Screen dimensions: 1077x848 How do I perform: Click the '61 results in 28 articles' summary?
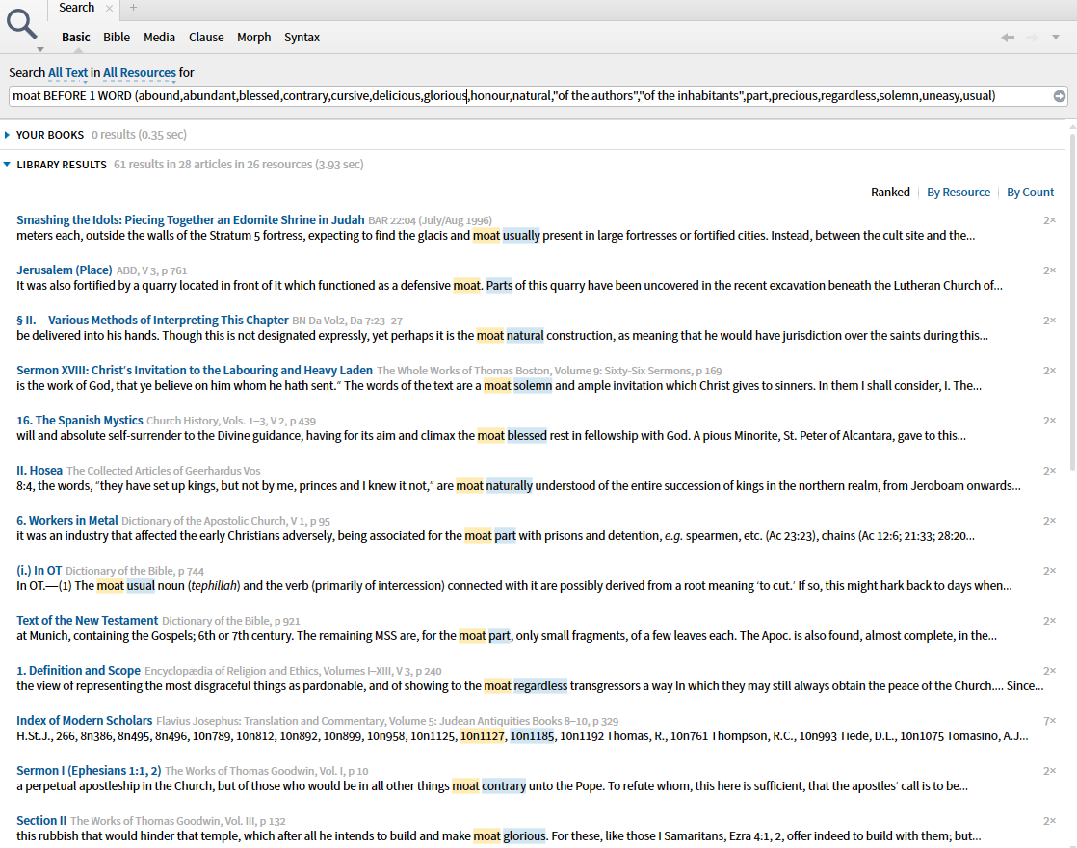tap(238, 164)
